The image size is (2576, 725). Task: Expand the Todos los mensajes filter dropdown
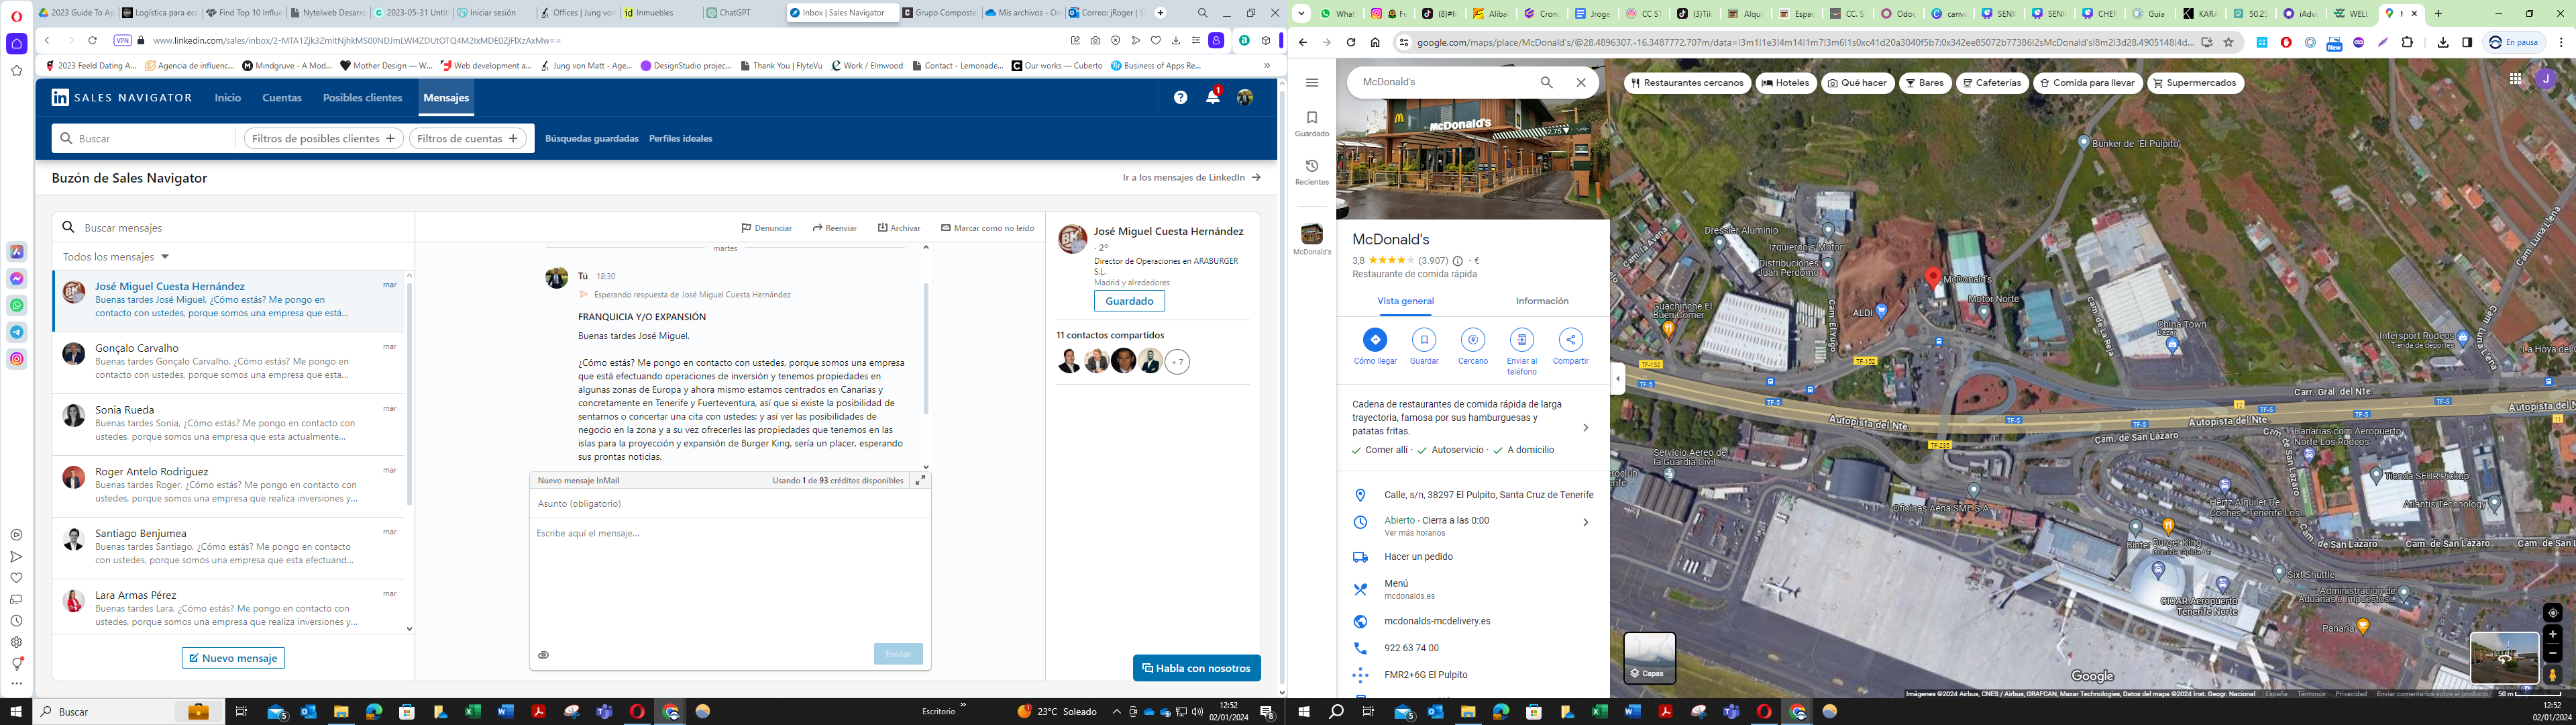point(116,257)
